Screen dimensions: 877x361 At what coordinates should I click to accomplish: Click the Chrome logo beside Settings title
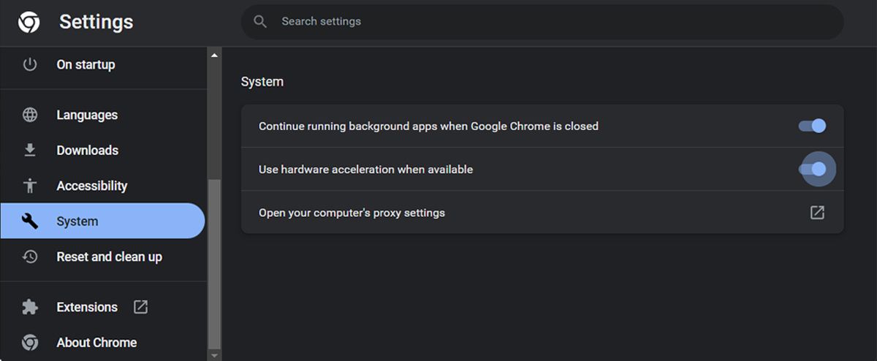[29, 23]
